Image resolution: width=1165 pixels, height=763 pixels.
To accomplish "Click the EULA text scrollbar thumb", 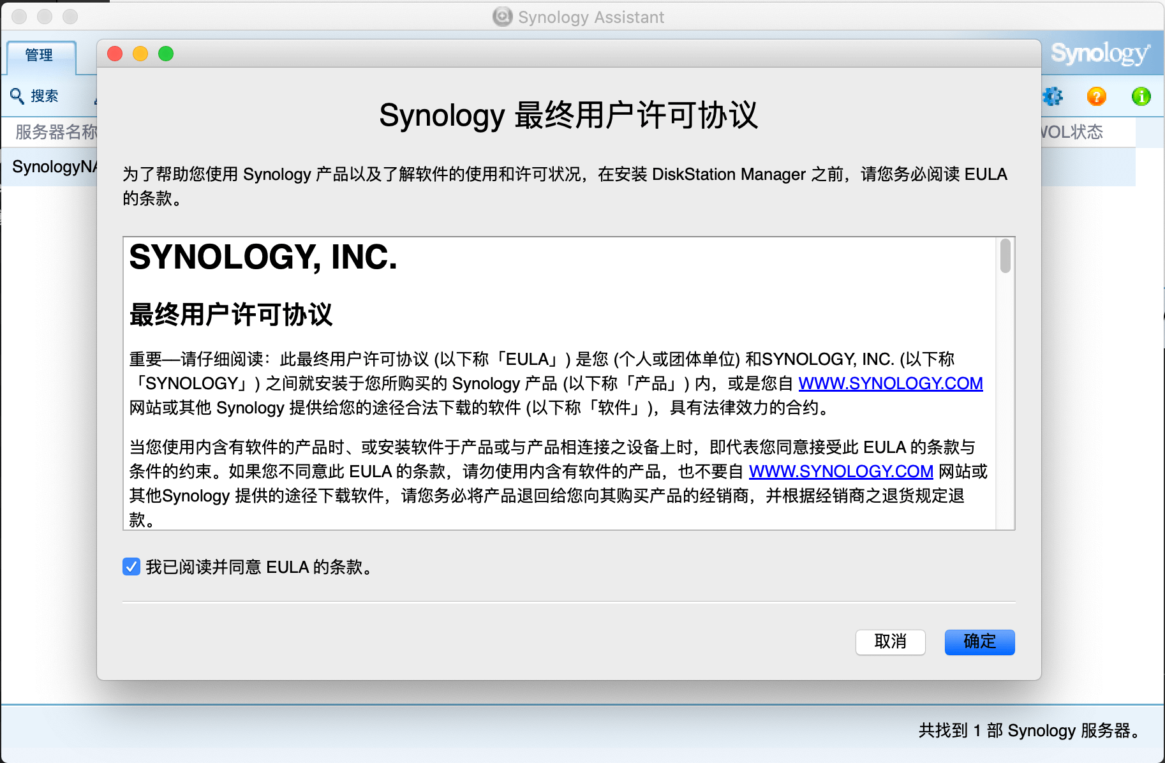I will pyautogui.click(x=1005, y=255).
